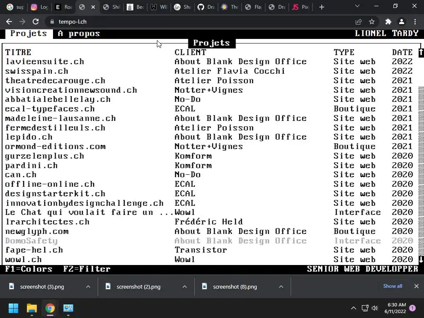Open visioncreationnewsound.ch project
Image resolution: width=424 pixels, height=318 pixels.
pos(209,90)
